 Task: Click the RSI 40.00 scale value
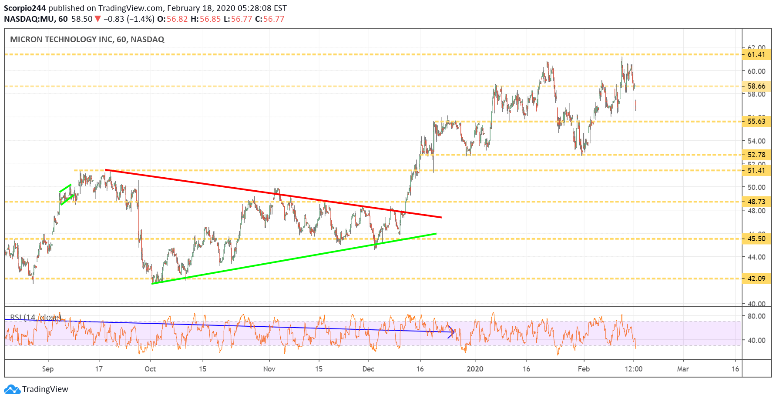pos(756,340)
